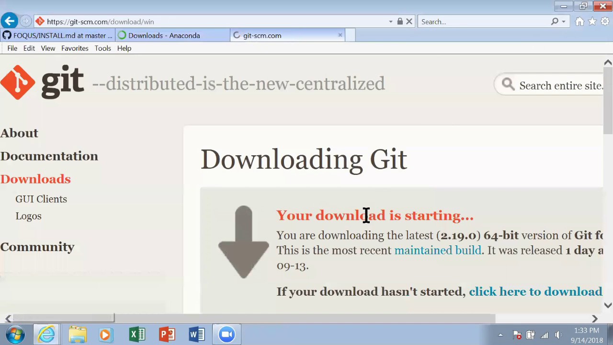Click the power plug tray icon
The width and height of the screenshot is (613, 345).
click(x=531, y=335)
